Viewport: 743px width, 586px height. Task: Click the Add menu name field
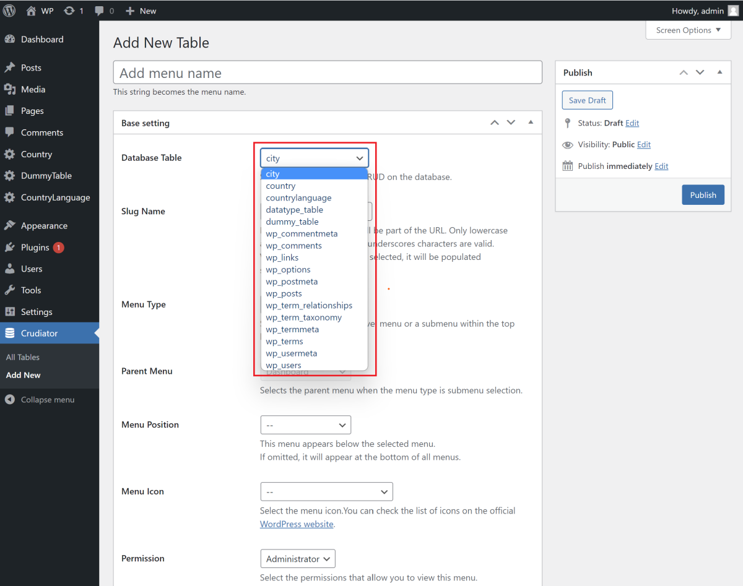[x=328, y=73]
